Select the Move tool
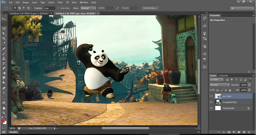256x135 pixels. (x=4, y=19)
